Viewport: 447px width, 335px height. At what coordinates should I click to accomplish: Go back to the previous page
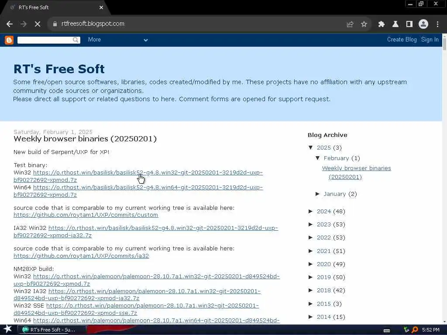[x=10, y=24]
